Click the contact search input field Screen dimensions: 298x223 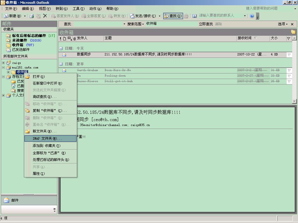click(x=221, y=16)
